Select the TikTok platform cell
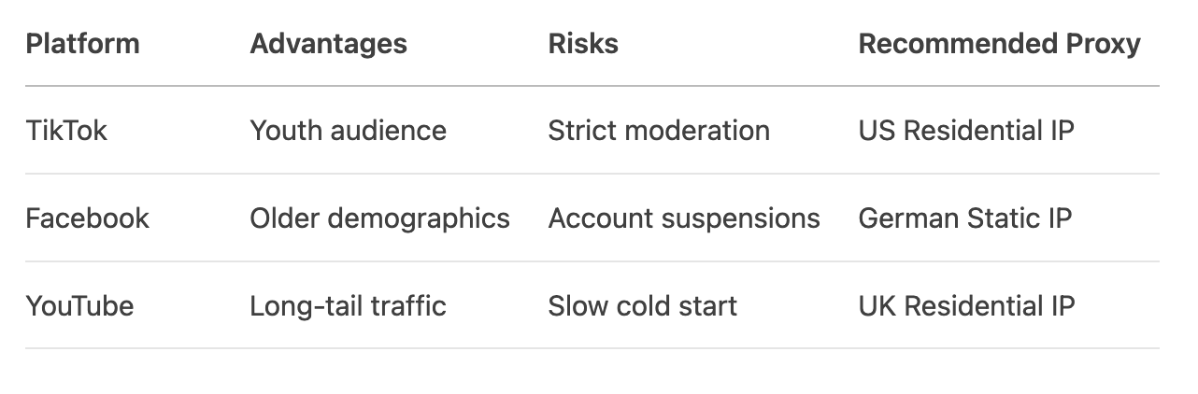The image size is (1198, 394). click(66, 131)
